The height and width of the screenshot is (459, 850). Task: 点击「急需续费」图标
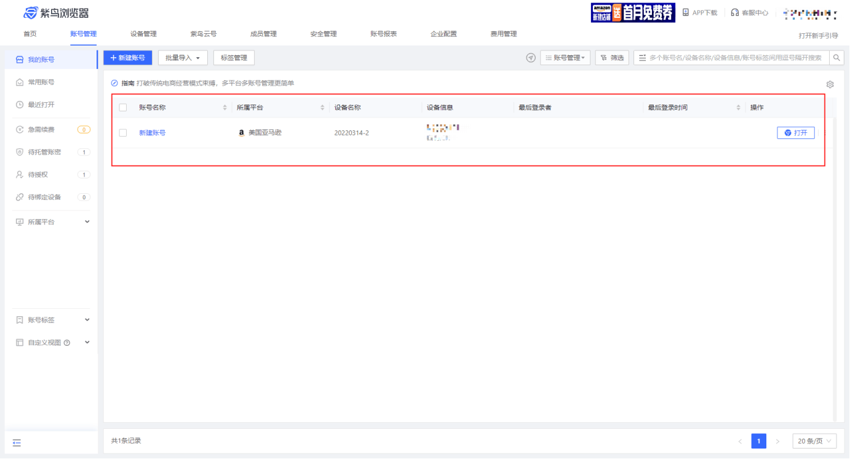[x=18, y=129]
